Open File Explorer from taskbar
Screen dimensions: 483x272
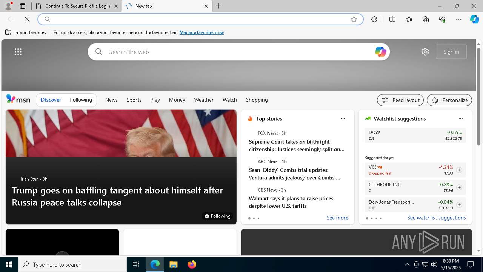click(174, 264)
